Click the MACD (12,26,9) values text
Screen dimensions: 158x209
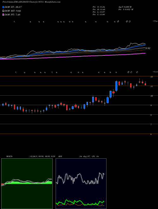tap(42, 156)
